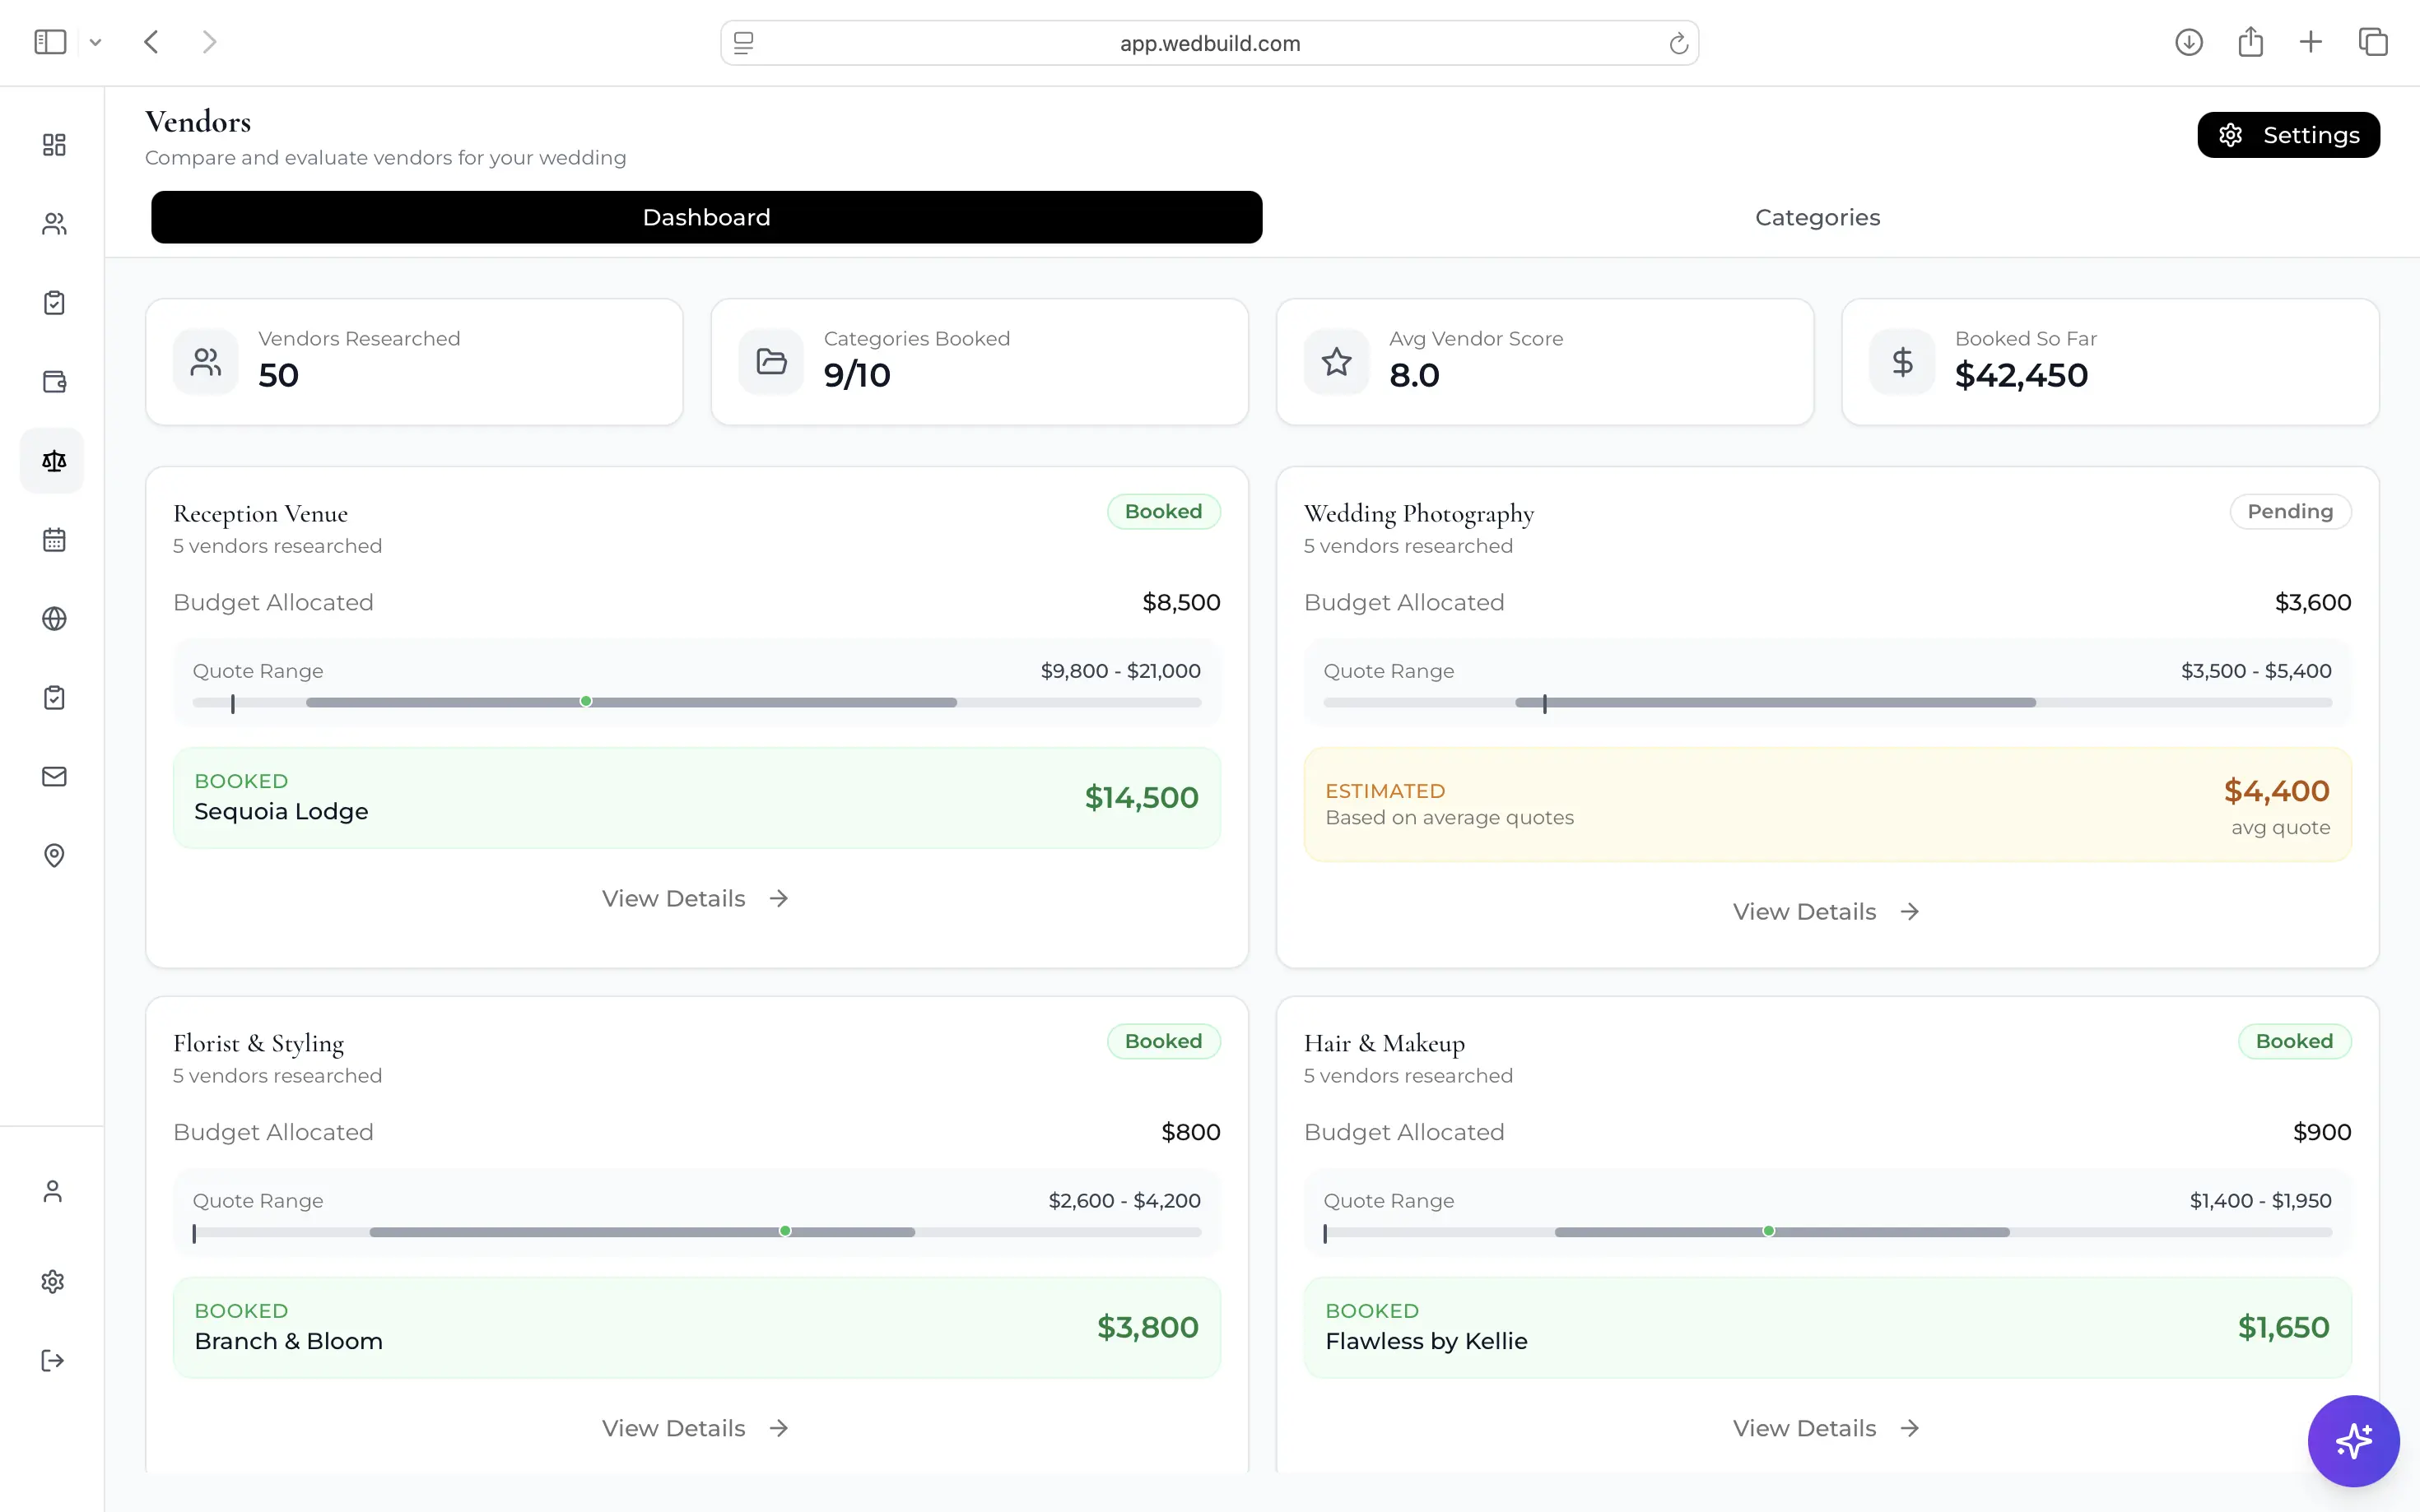Go back using the browser back arrow

click(x=151, y=42)
